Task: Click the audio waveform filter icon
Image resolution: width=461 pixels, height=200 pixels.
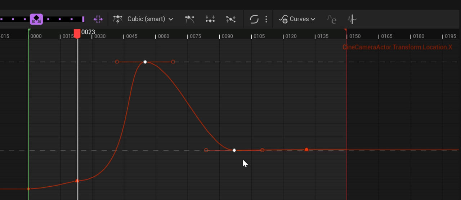Action: [352, 19]
